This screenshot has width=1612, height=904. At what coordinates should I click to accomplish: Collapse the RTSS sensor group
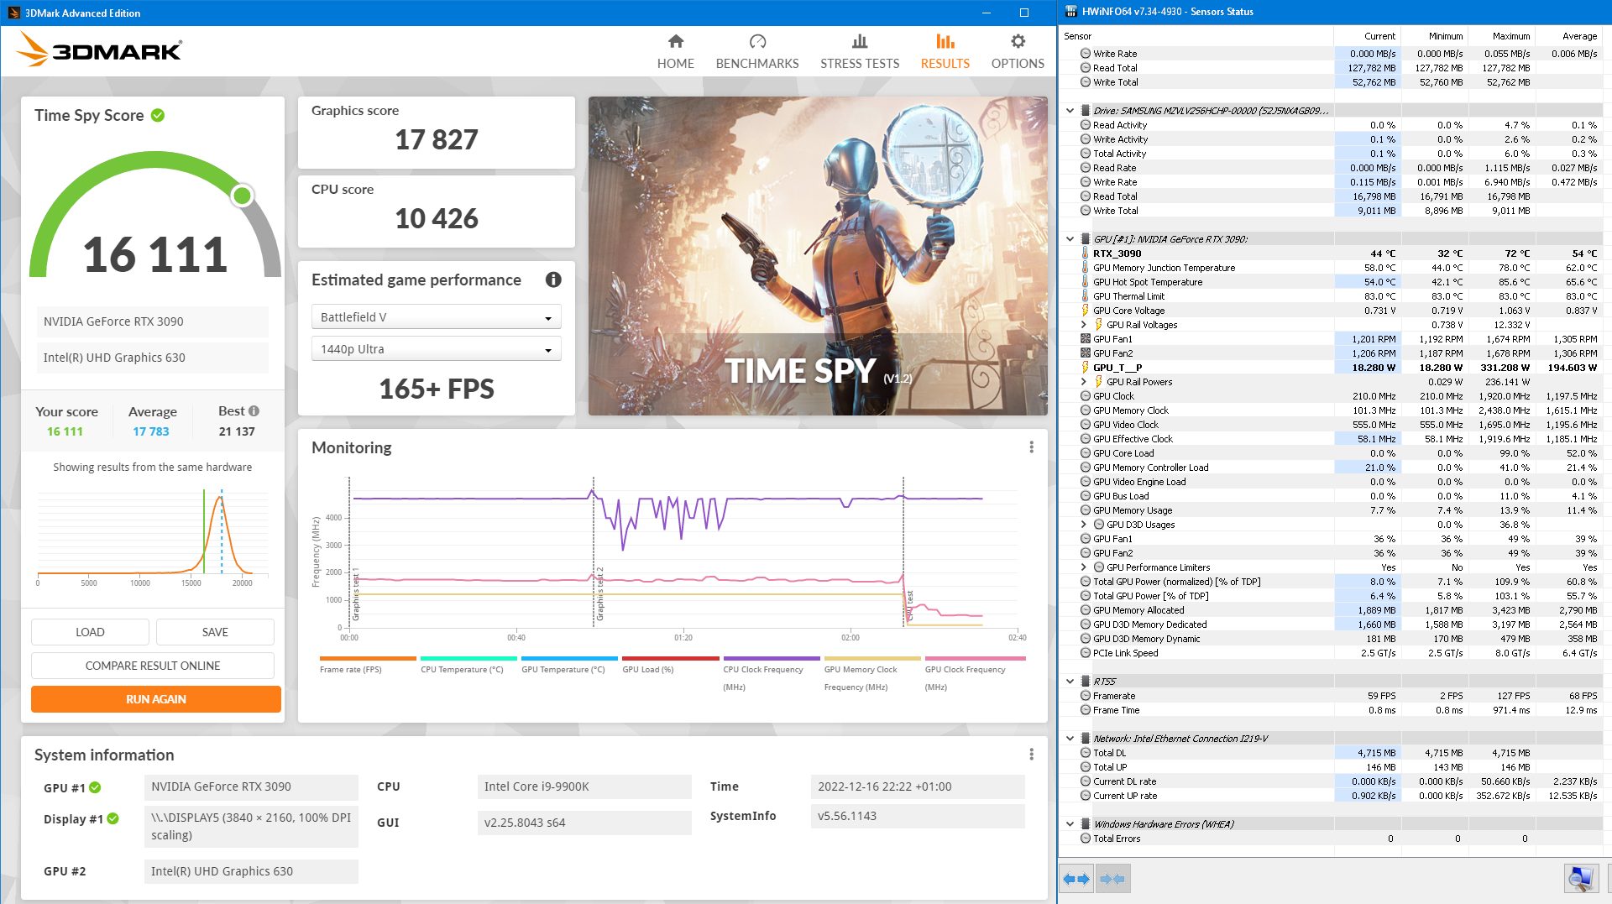1070,682
